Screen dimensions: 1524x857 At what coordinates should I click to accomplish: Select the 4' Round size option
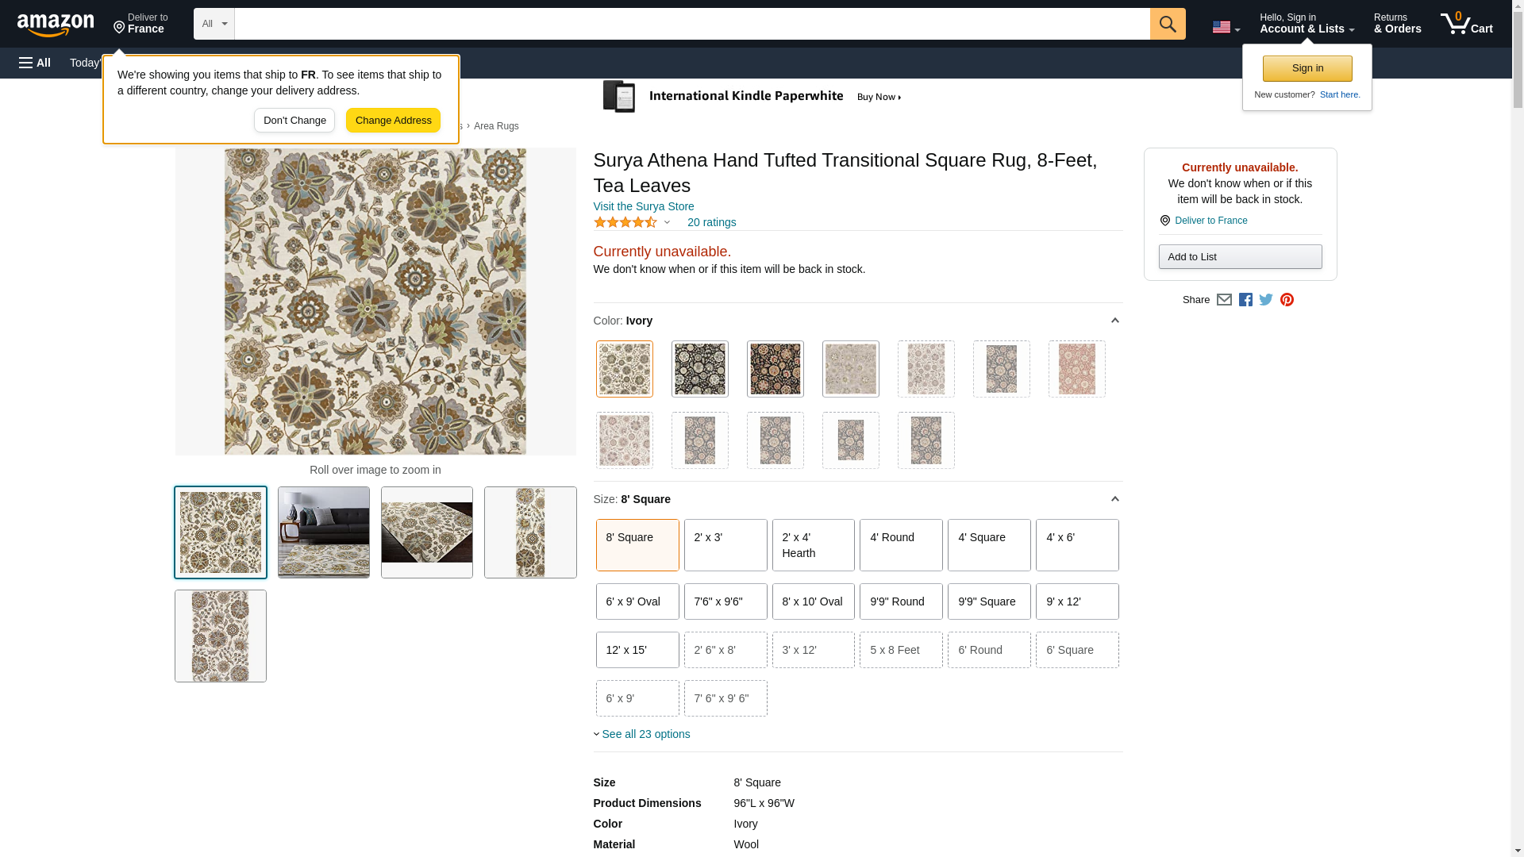point(900,545)
